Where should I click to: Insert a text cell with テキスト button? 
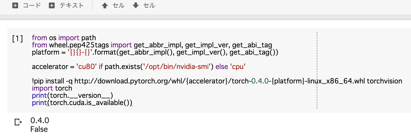[66, 5]
